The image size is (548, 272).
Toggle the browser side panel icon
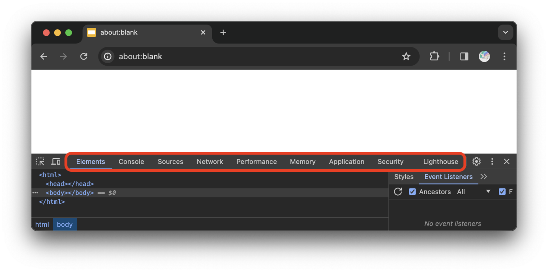coord(464,56)
